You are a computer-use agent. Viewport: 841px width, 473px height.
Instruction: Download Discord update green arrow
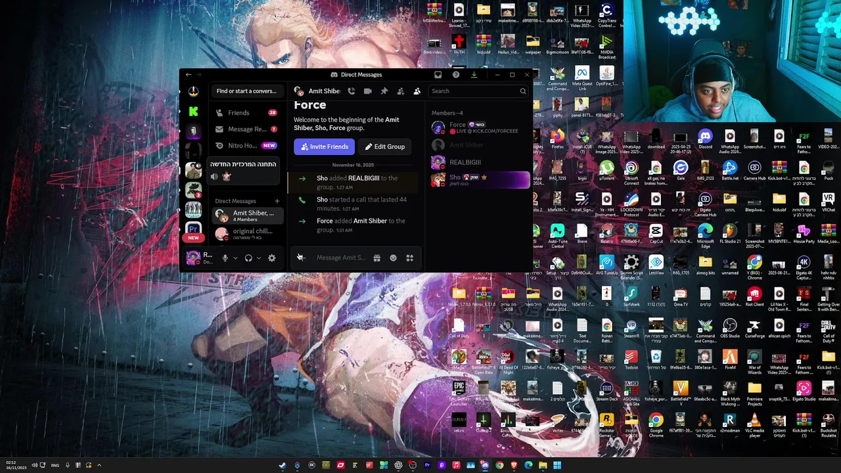[474, 75]
